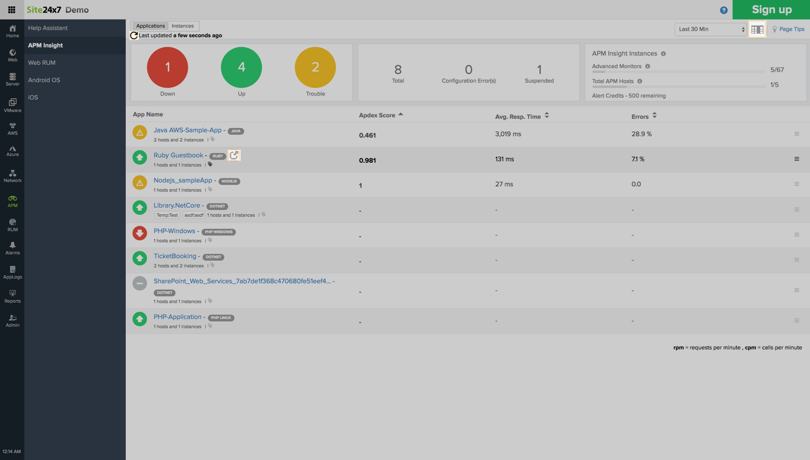Screen dimensions: 810x460
Task: Open the Nodejs_sampleApp application
Action: tap(183, 180)
